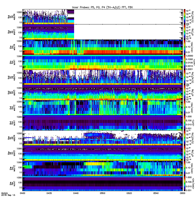This screenshot has height=208, width=195.
Task: Click the color bar beside the fff scm3 panel
Action: point(185,153)
